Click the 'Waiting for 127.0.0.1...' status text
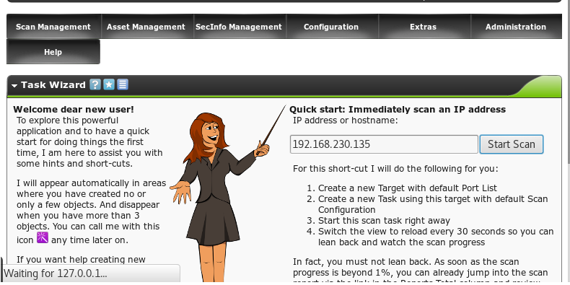This screenshot has height=285, width=570. (56, 273)
